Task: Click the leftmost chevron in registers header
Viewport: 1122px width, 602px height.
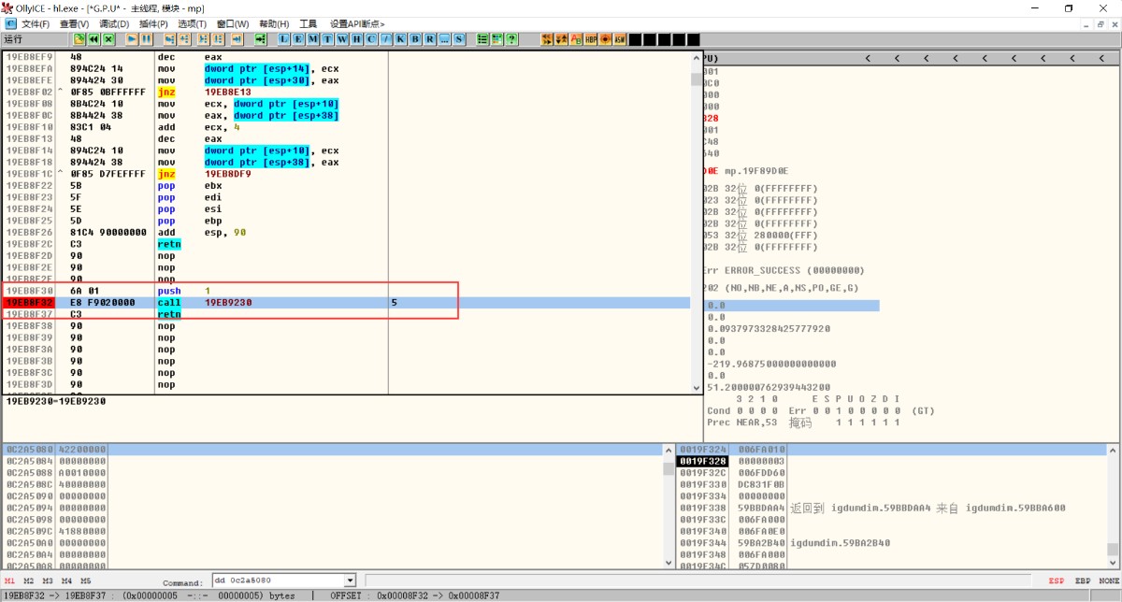Action: (868, 58)
